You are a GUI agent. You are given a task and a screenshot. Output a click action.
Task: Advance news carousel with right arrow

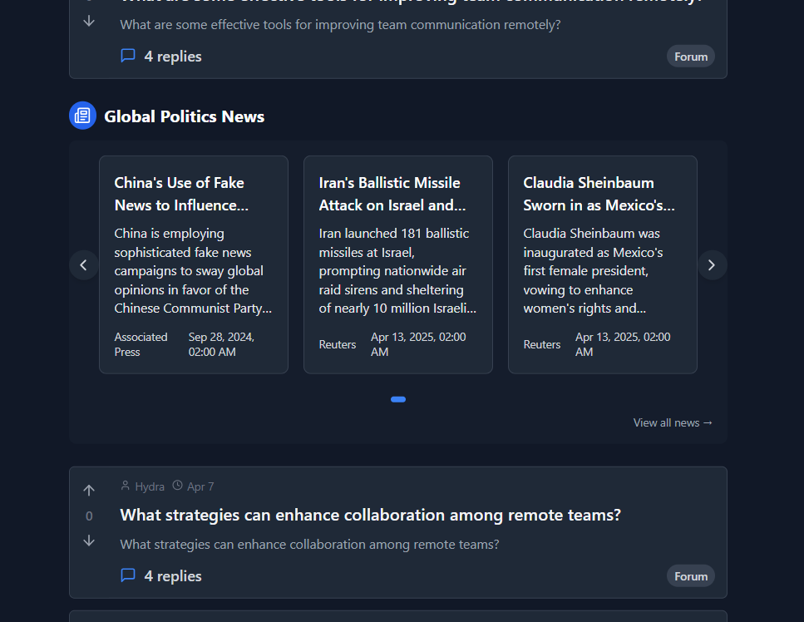coord(712,265)
